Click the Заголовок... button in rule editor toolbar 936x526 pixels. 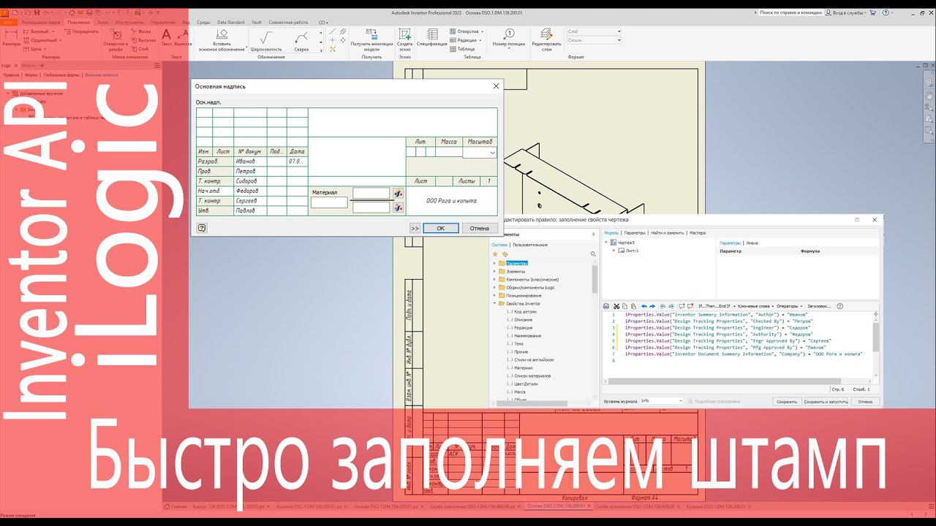pos(818,306)
